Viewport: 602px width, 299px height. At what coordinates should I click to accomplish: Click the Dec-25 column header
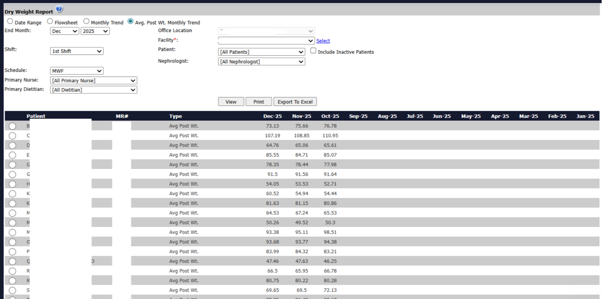coord(272,116)
